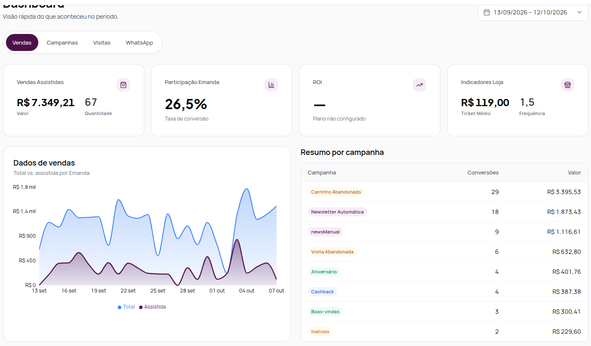Screen dimensions: 591x346
Task: Go to the WhatsApp tab
Action: [139, 42]
